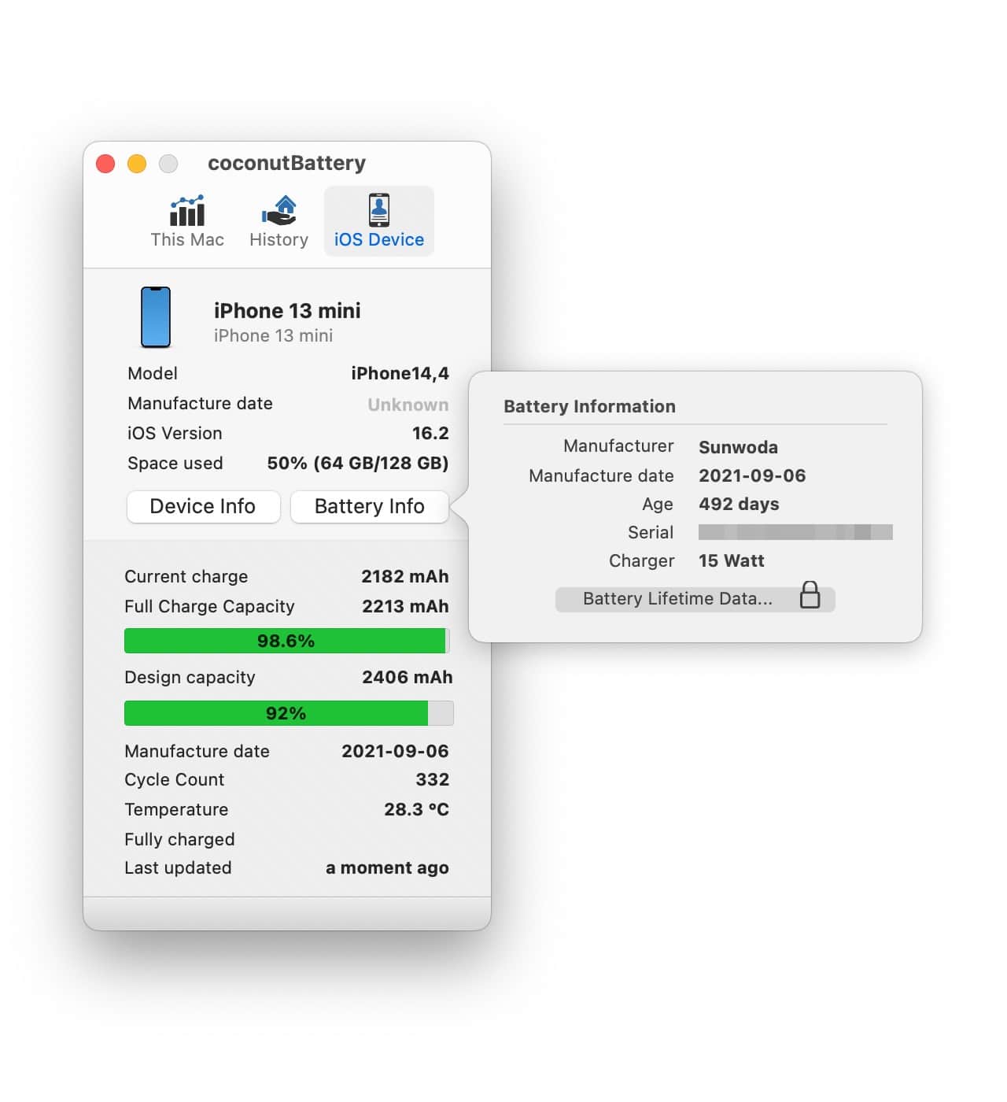Click the 98.6% charge progress bar
This screenshot has width=1007, height=1102.
pos(287,641)
